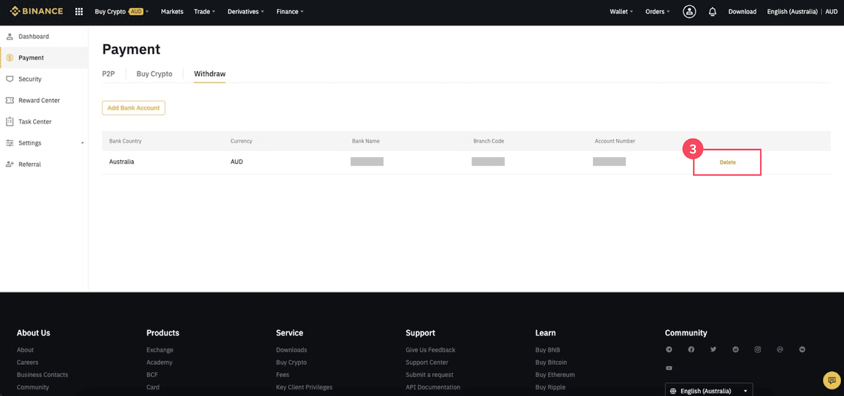Click the Dashboard sidebar person icon
Viewport: 844px width, 396px height.
9,36
